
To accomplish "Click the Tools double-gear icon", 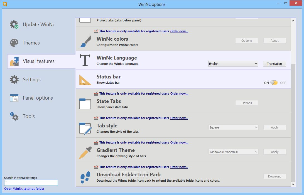I will 14,116.
